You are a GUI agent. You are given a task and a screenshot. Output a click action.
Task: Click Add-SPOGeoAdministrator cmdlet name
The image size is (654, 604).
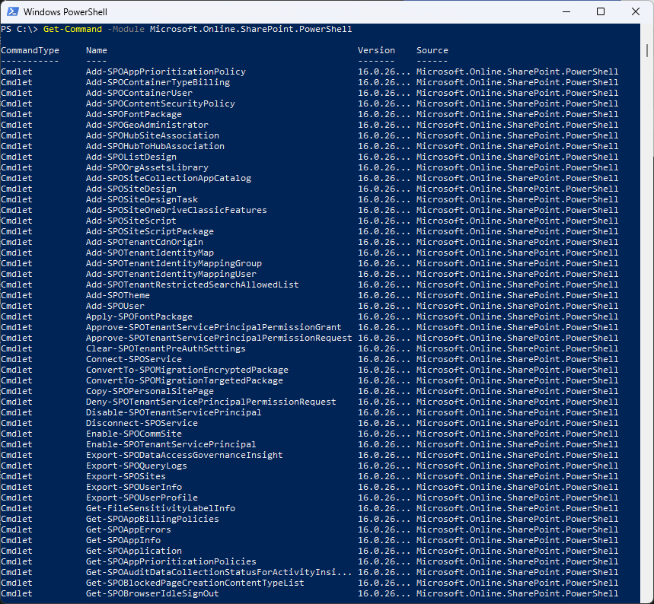pyautogui.click(x=147, y=125)
